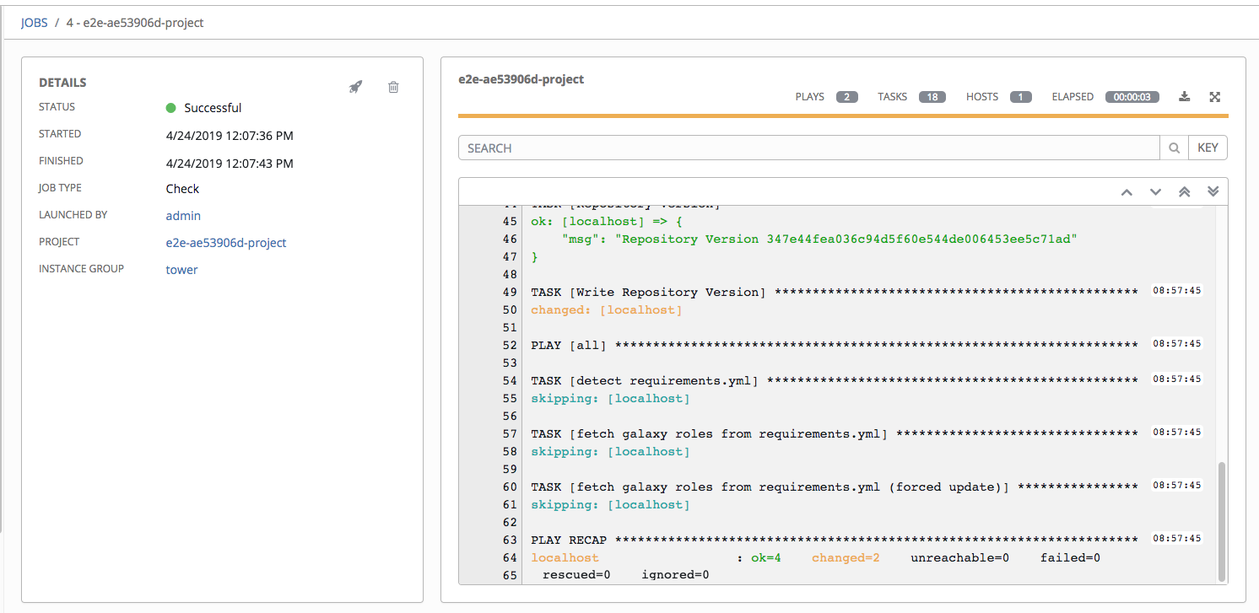1259x613 pixels.
Task: Click the output panel scrollbar
Action: click(1221, 520)
